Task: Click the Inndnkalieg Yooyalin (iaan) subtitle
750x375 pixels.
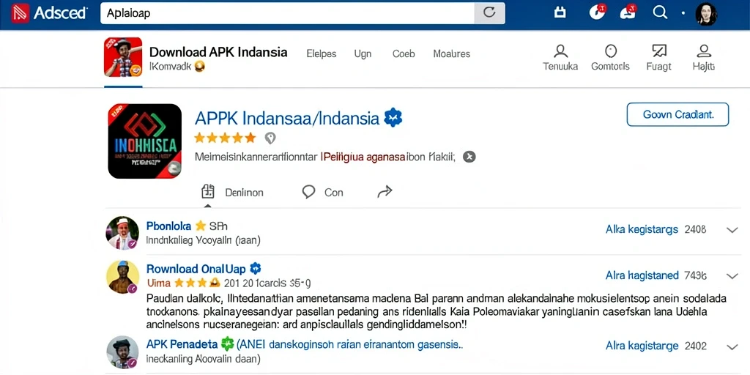Action: pyautogui.click(x=204, y=240)
